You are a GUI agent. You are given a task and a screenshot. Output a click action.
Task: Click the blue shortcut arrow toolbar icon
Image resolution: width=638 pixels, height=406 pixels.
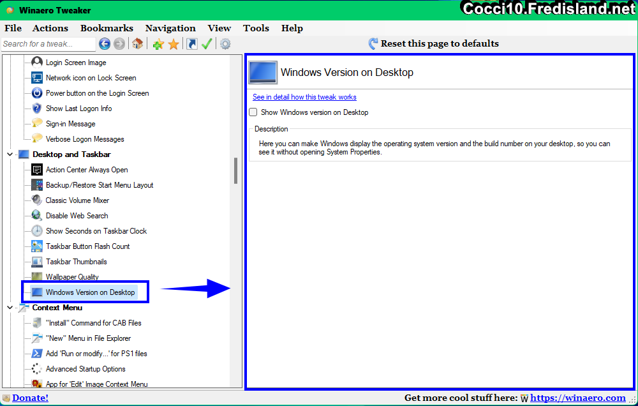click(x=191, y=43)
